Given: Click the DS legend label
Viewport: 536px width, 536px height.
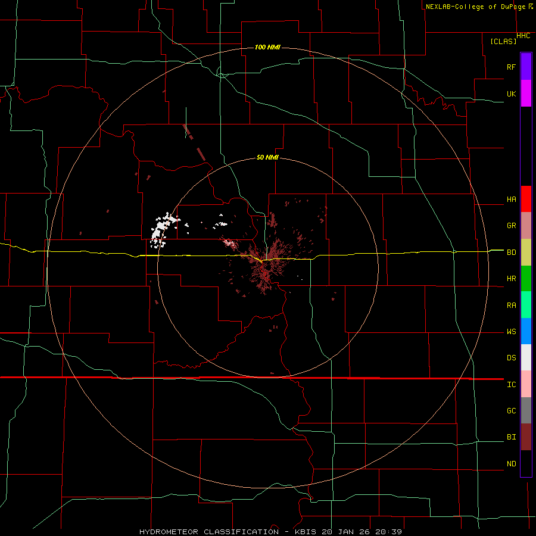Looking at the screenshot, I should pos(511,358).
